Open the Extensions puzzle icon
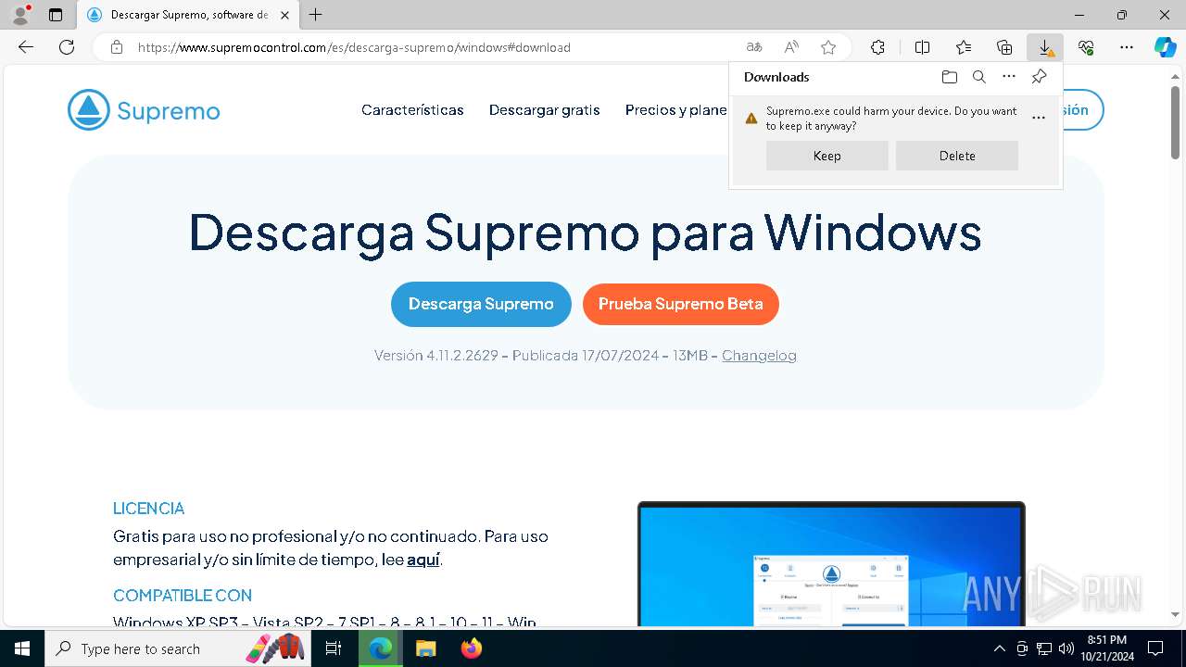 (877, 47)
